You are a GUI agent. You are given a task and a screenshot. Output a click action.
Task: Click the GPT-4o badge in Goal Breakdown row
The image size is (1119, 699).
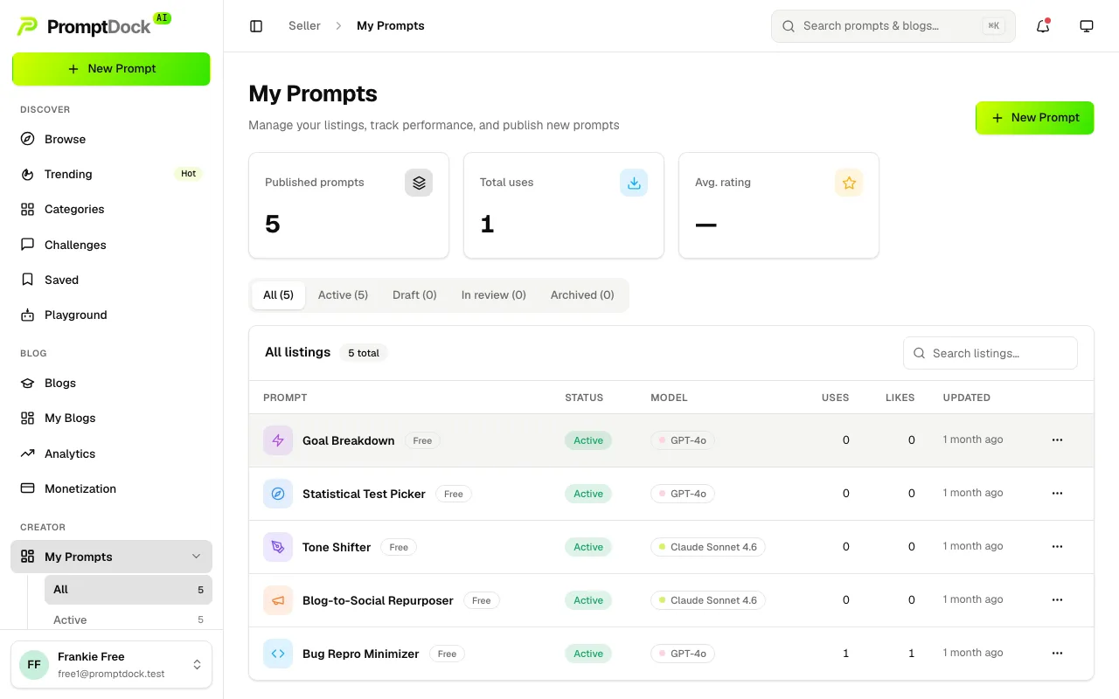(x=683, y=440)
